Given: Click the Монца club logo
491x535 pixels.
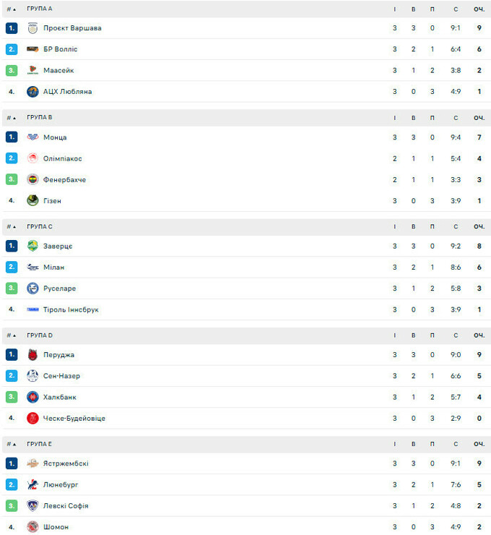Looking at the screenshot, I should coord(32,137).
